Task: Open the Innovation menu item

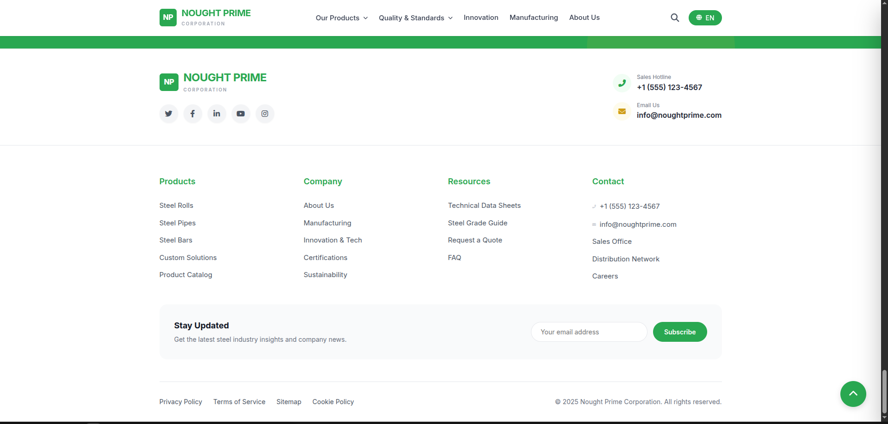Action: [481, 18]
